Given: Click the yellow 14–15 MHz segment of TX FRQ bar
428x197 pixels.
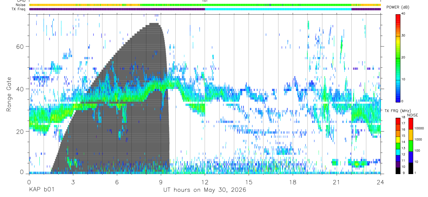Looking at the screenshot, I should click(x=398, y=140).
